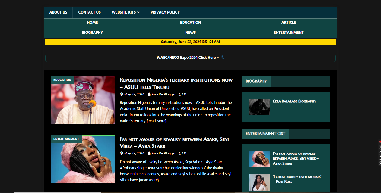Select the Biography navigation tab
Viewport: 381px width, 193px height.
tap(92, 33)
